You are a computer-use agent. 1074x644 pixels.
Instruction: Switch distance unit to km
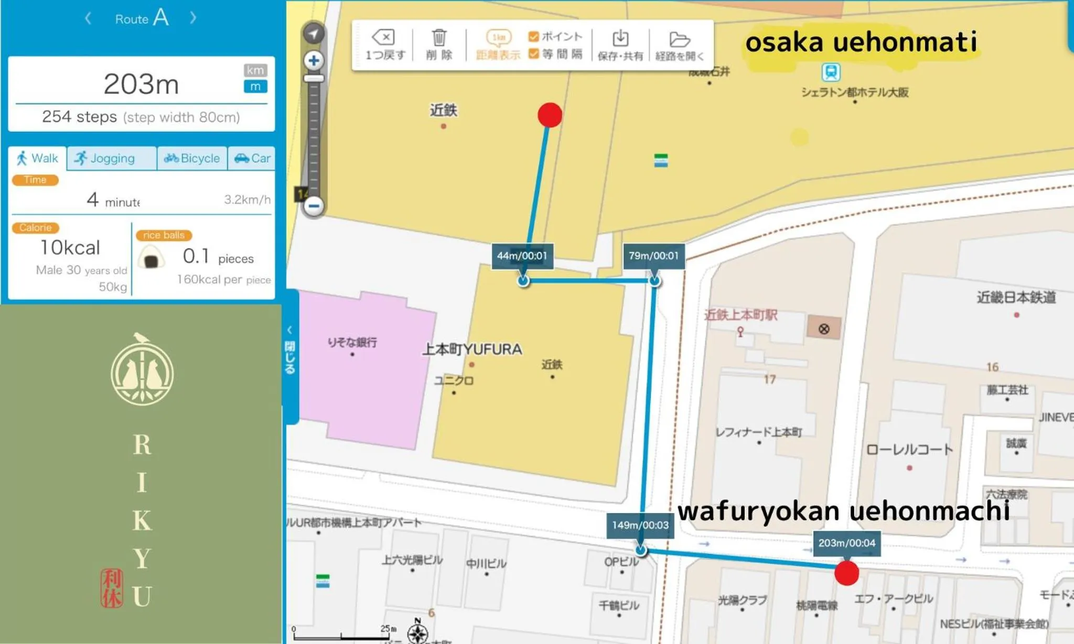click(255, 70)
